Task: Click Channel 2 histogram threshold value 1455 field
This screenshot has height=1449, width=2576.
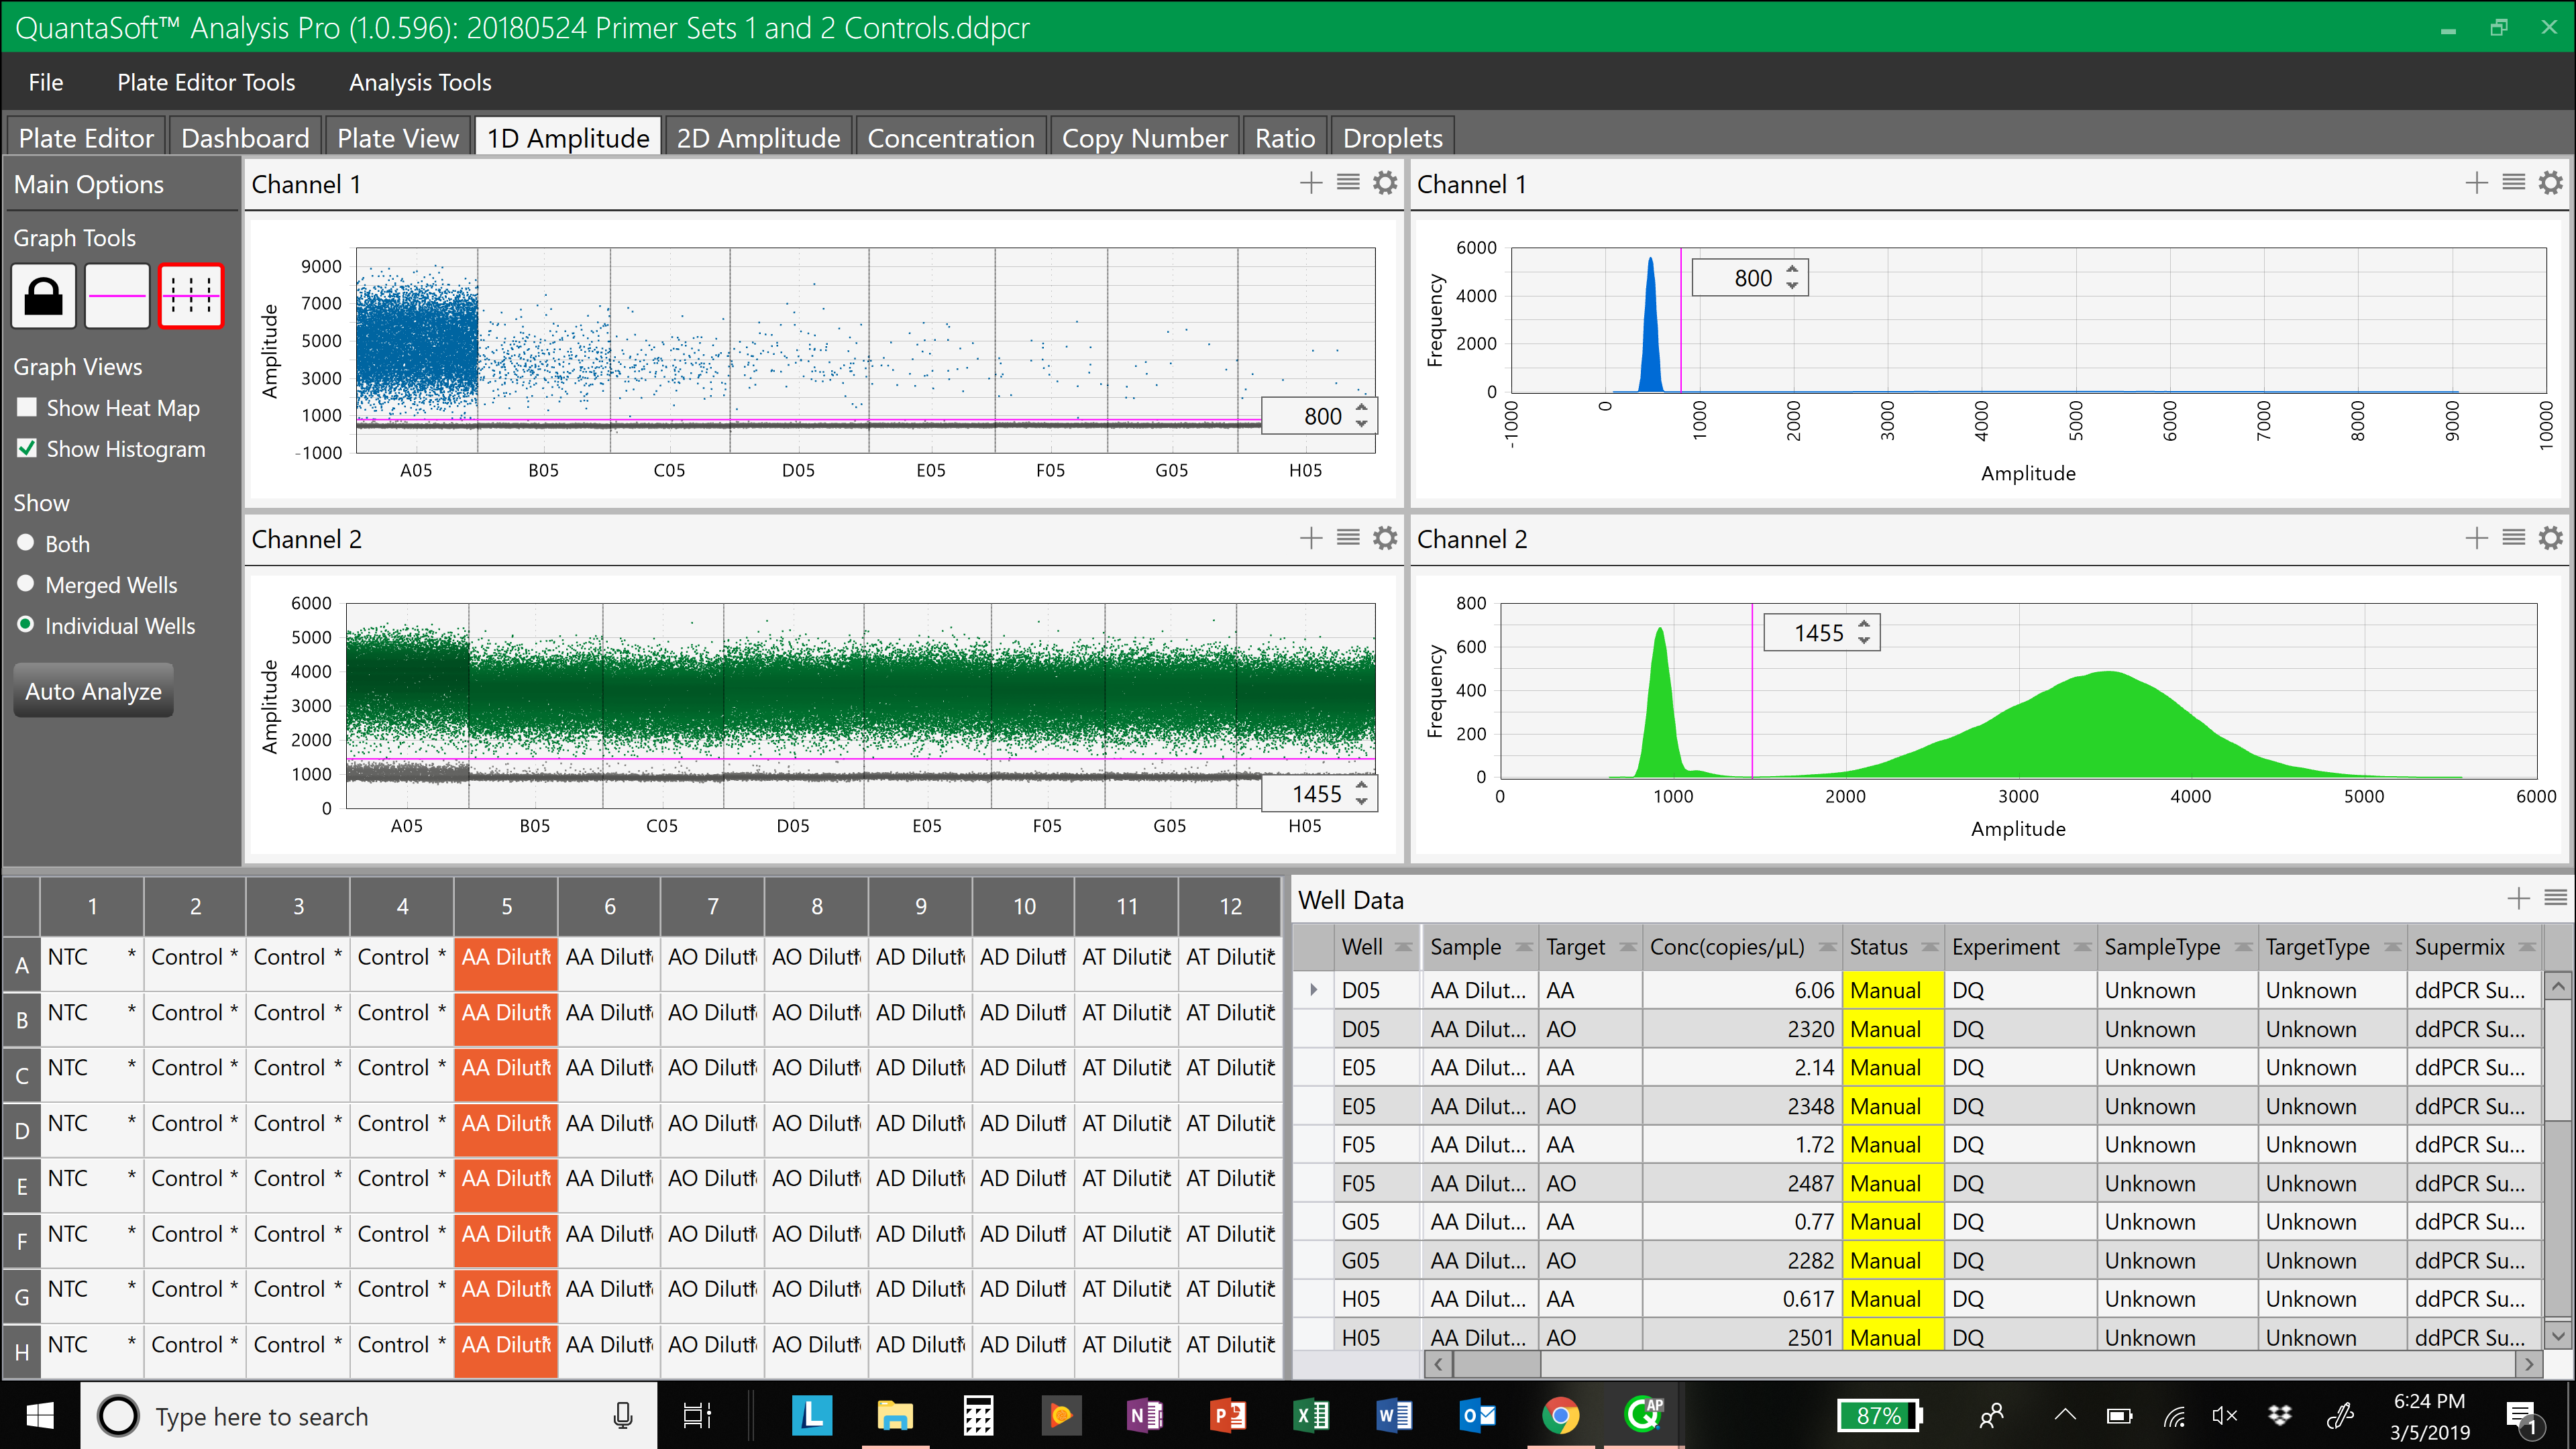Action: tap(1817, 633)
